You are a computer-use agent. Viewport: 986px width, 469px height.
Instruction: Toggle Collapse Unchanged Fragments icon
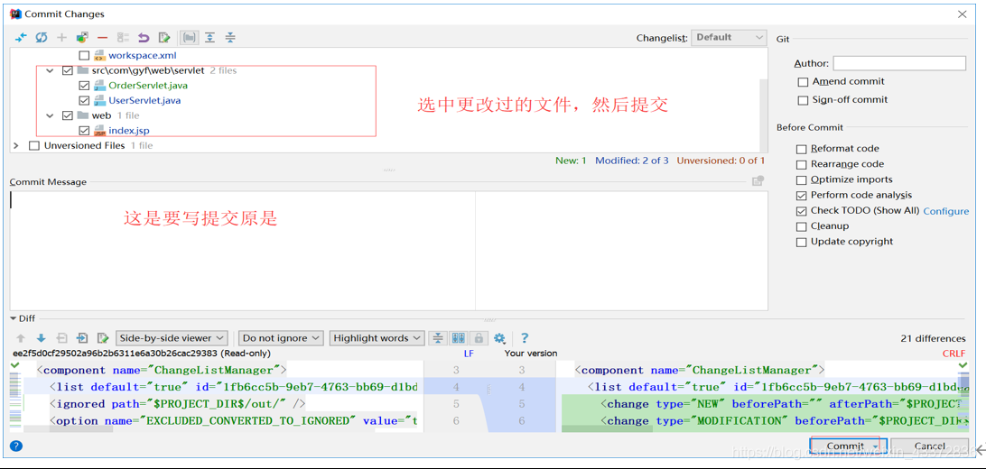click(437, 338)
